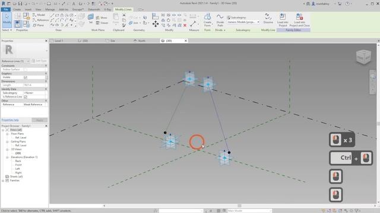
Task: Pick the Line draw tool
Action: click(x=52, y=15)
